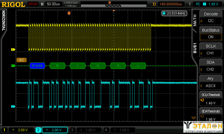Click the RIGOL logo

pos(13,4)
